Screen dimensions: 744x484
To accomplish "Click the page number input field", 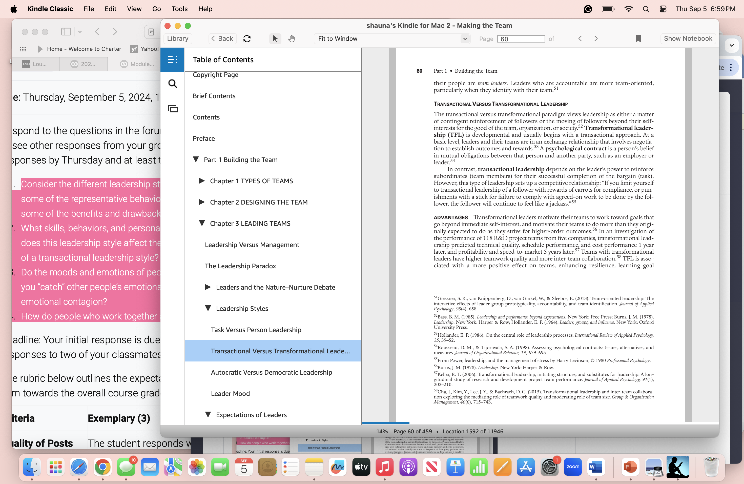I will tap(521, 39).
